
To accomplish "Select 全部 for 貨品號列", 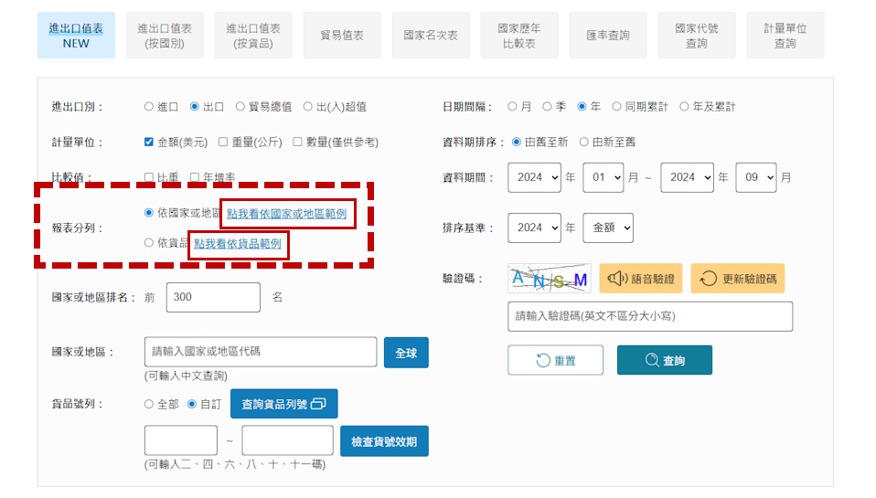I will [149, 404].
